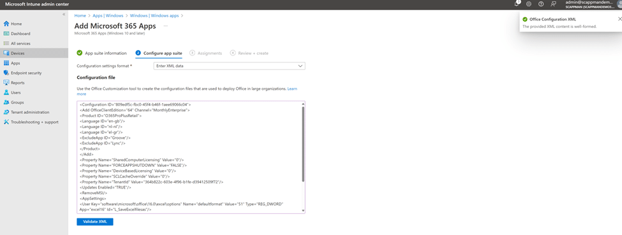Image resolution: width=622 pixels, height=235 pixels.
Task: Click the Devices sidebar icon
Action: tap(6, 53)
